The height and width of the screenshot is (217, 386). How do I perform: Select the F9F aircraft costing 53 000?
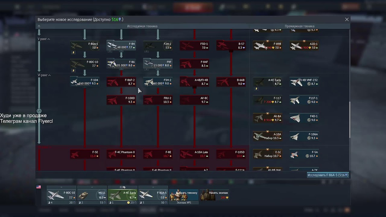(158, 64)
